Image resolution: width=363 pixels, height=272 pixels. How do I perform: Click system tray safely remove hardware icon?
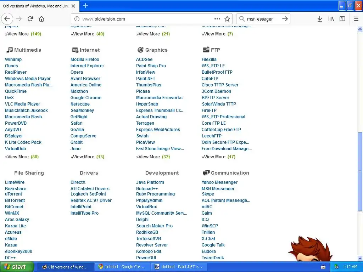[x=336, y=267]
